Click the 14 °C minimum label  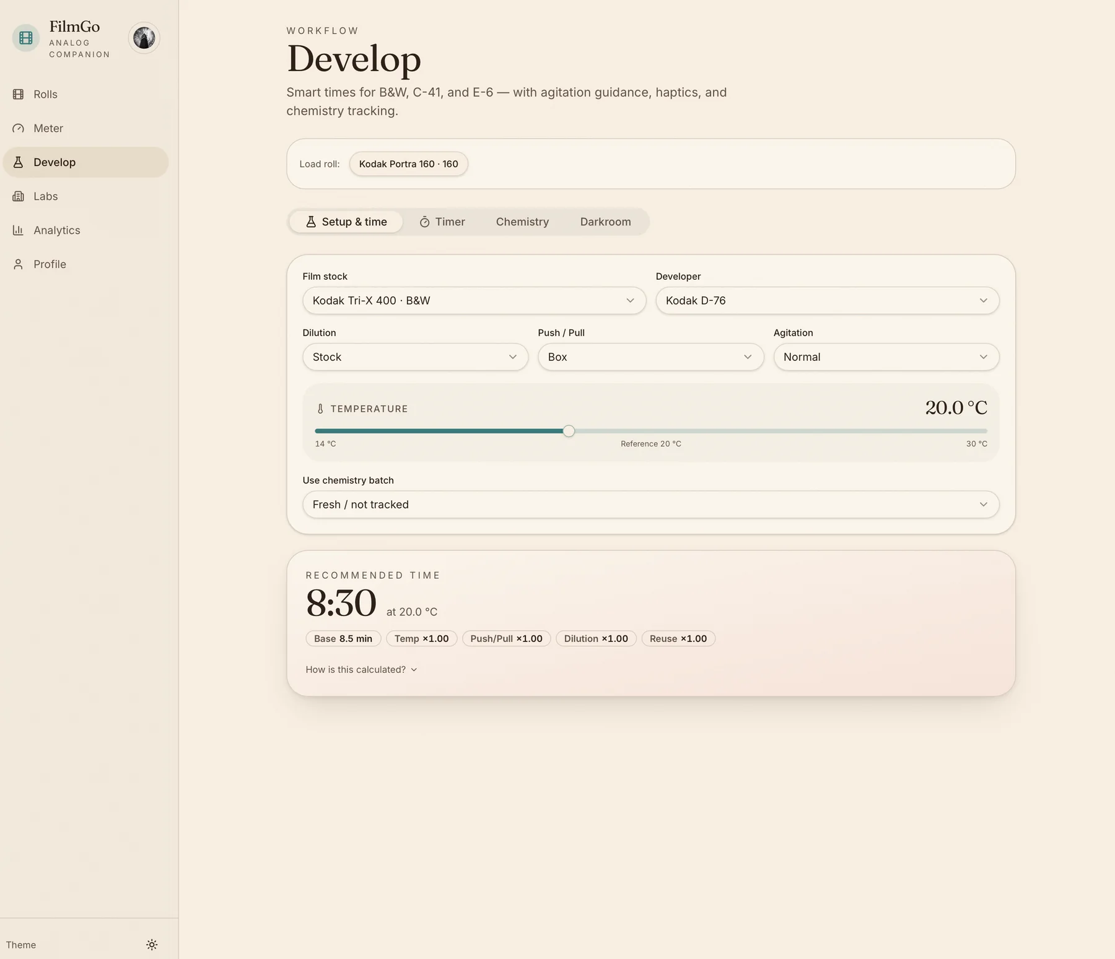coord(325,444)
